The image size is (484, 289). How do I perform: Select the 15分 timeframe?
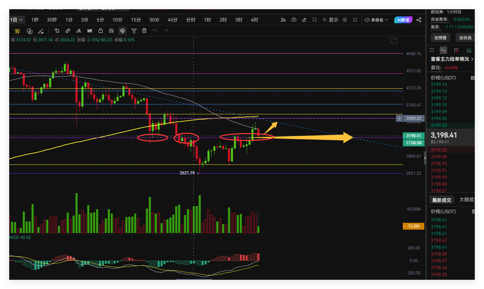(136, 20)
